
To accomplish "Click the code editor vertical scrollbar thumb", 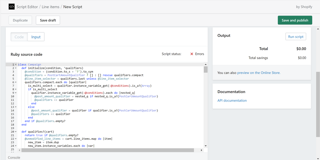I will click(x=206, y=69).
